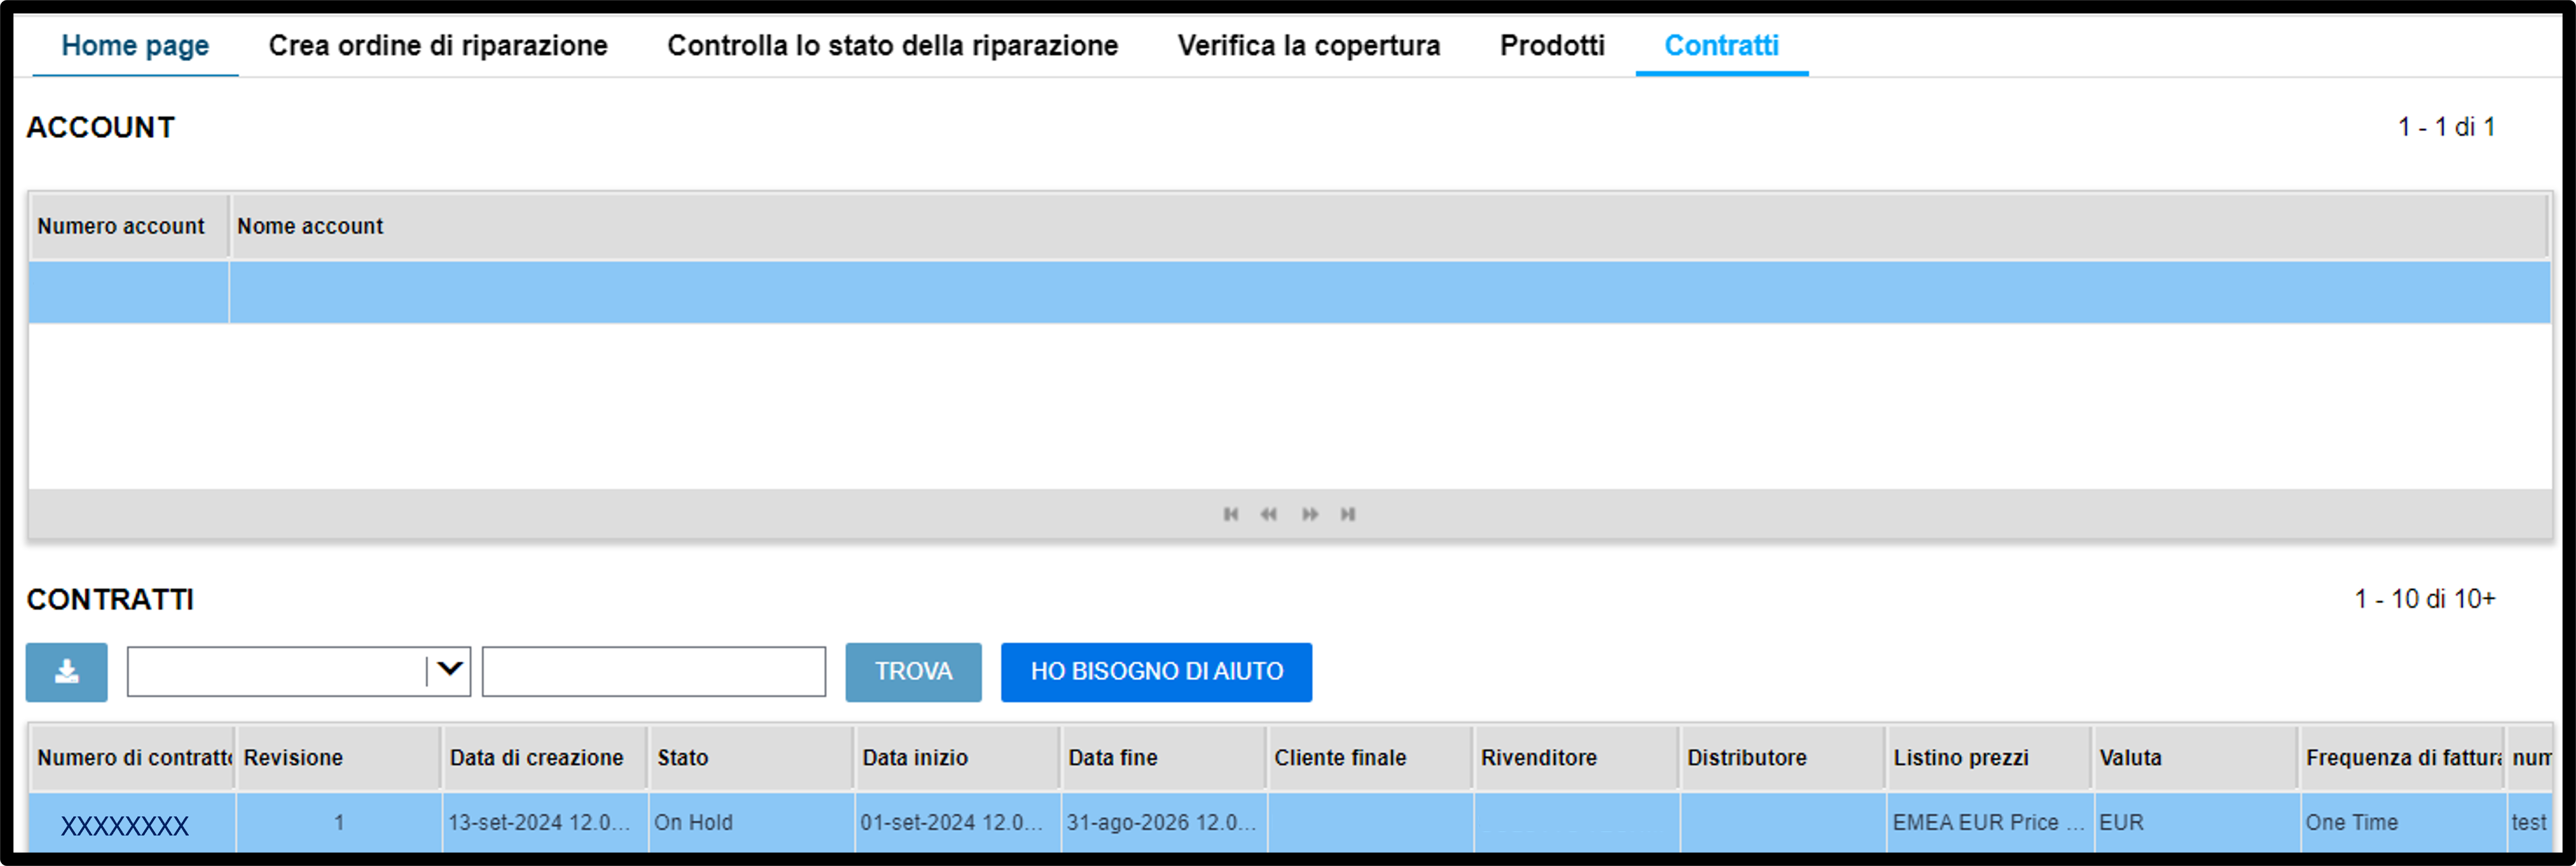Open Crea ordine di riparazione tab
The height and width of the screenshot is (866, 2576).
click(438, 46)
